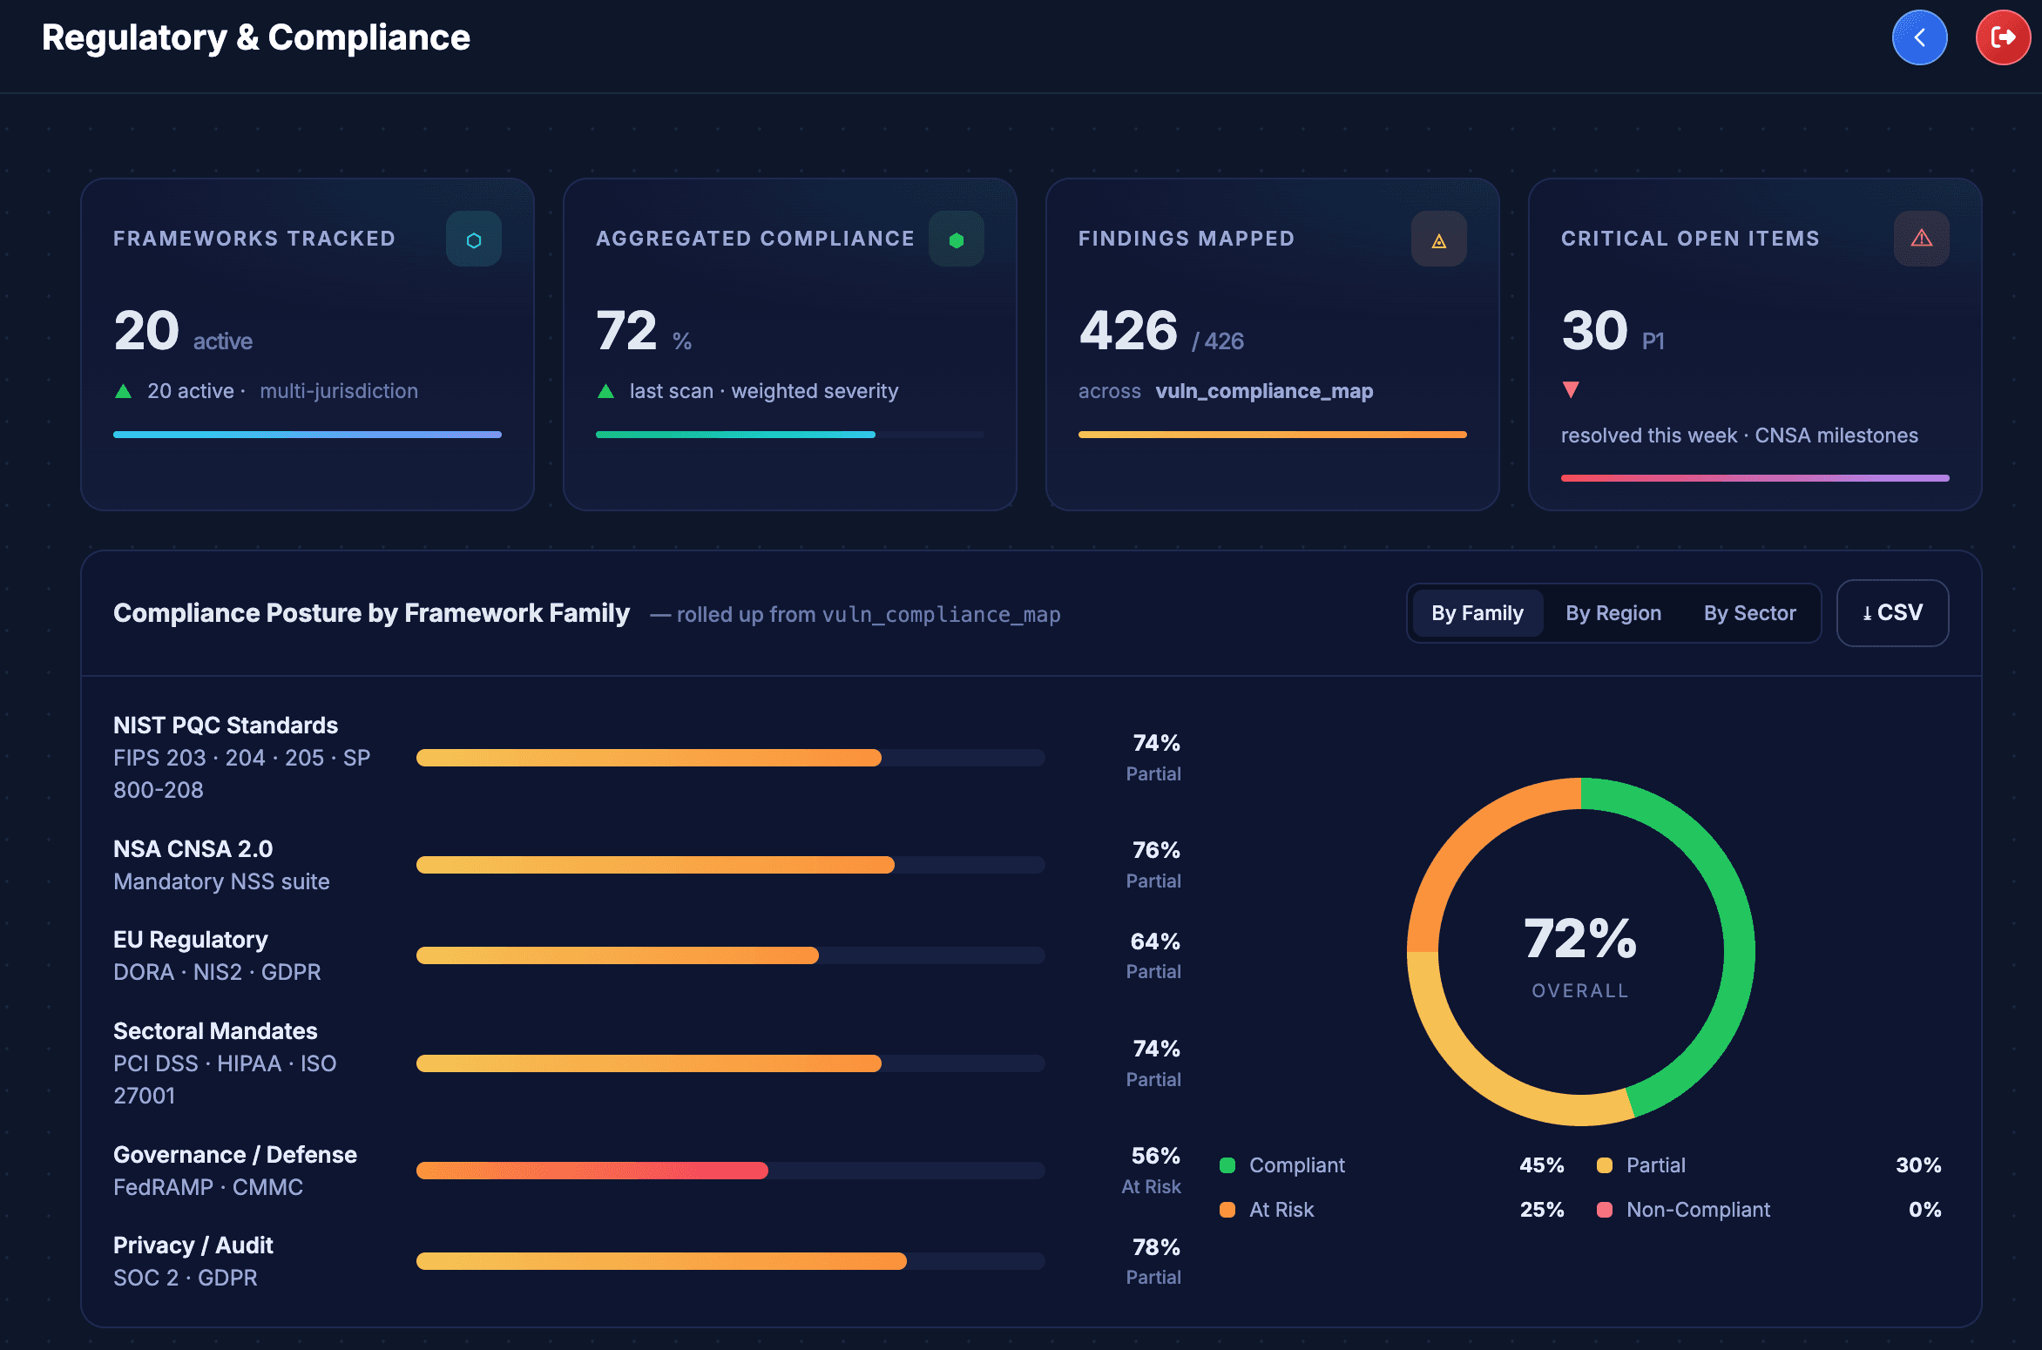
Task: Click the '25%' At Risk legend value
Action: (x=1542, y=1210)
